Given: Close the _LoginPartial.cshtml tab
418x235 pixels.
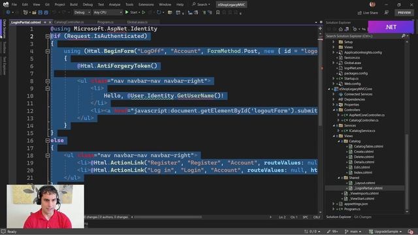Looking at the screenshot, I should [x=50, y=22].
